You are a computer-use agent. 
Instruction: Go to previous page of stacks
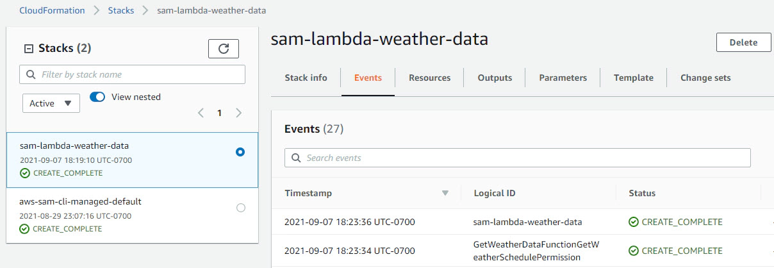point(201,113)
